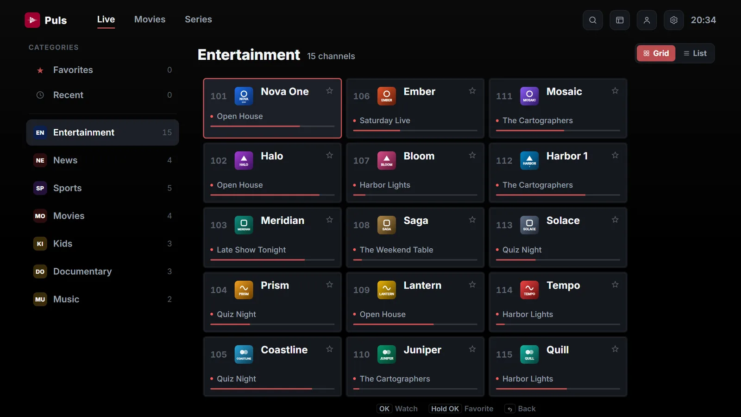Click the Puls logo icon
741x417 pixels.
(32, 20)
